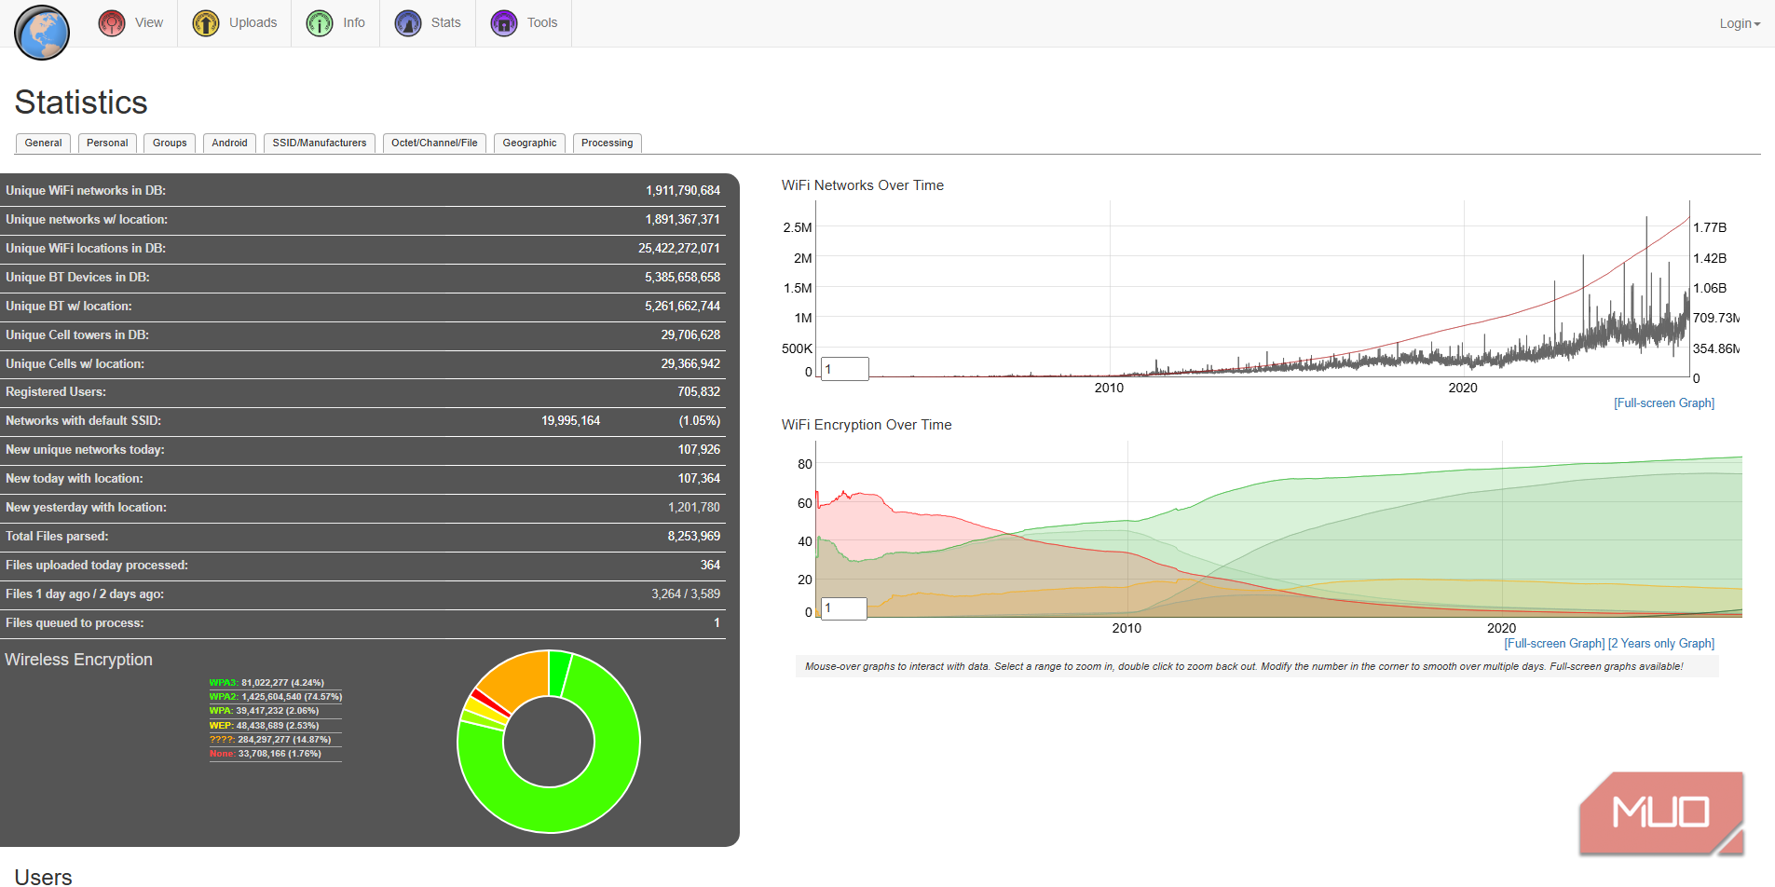Open the Tools menu
Image resolution: width=1775 pixels, height=887 pixels.
pos(524,23)
